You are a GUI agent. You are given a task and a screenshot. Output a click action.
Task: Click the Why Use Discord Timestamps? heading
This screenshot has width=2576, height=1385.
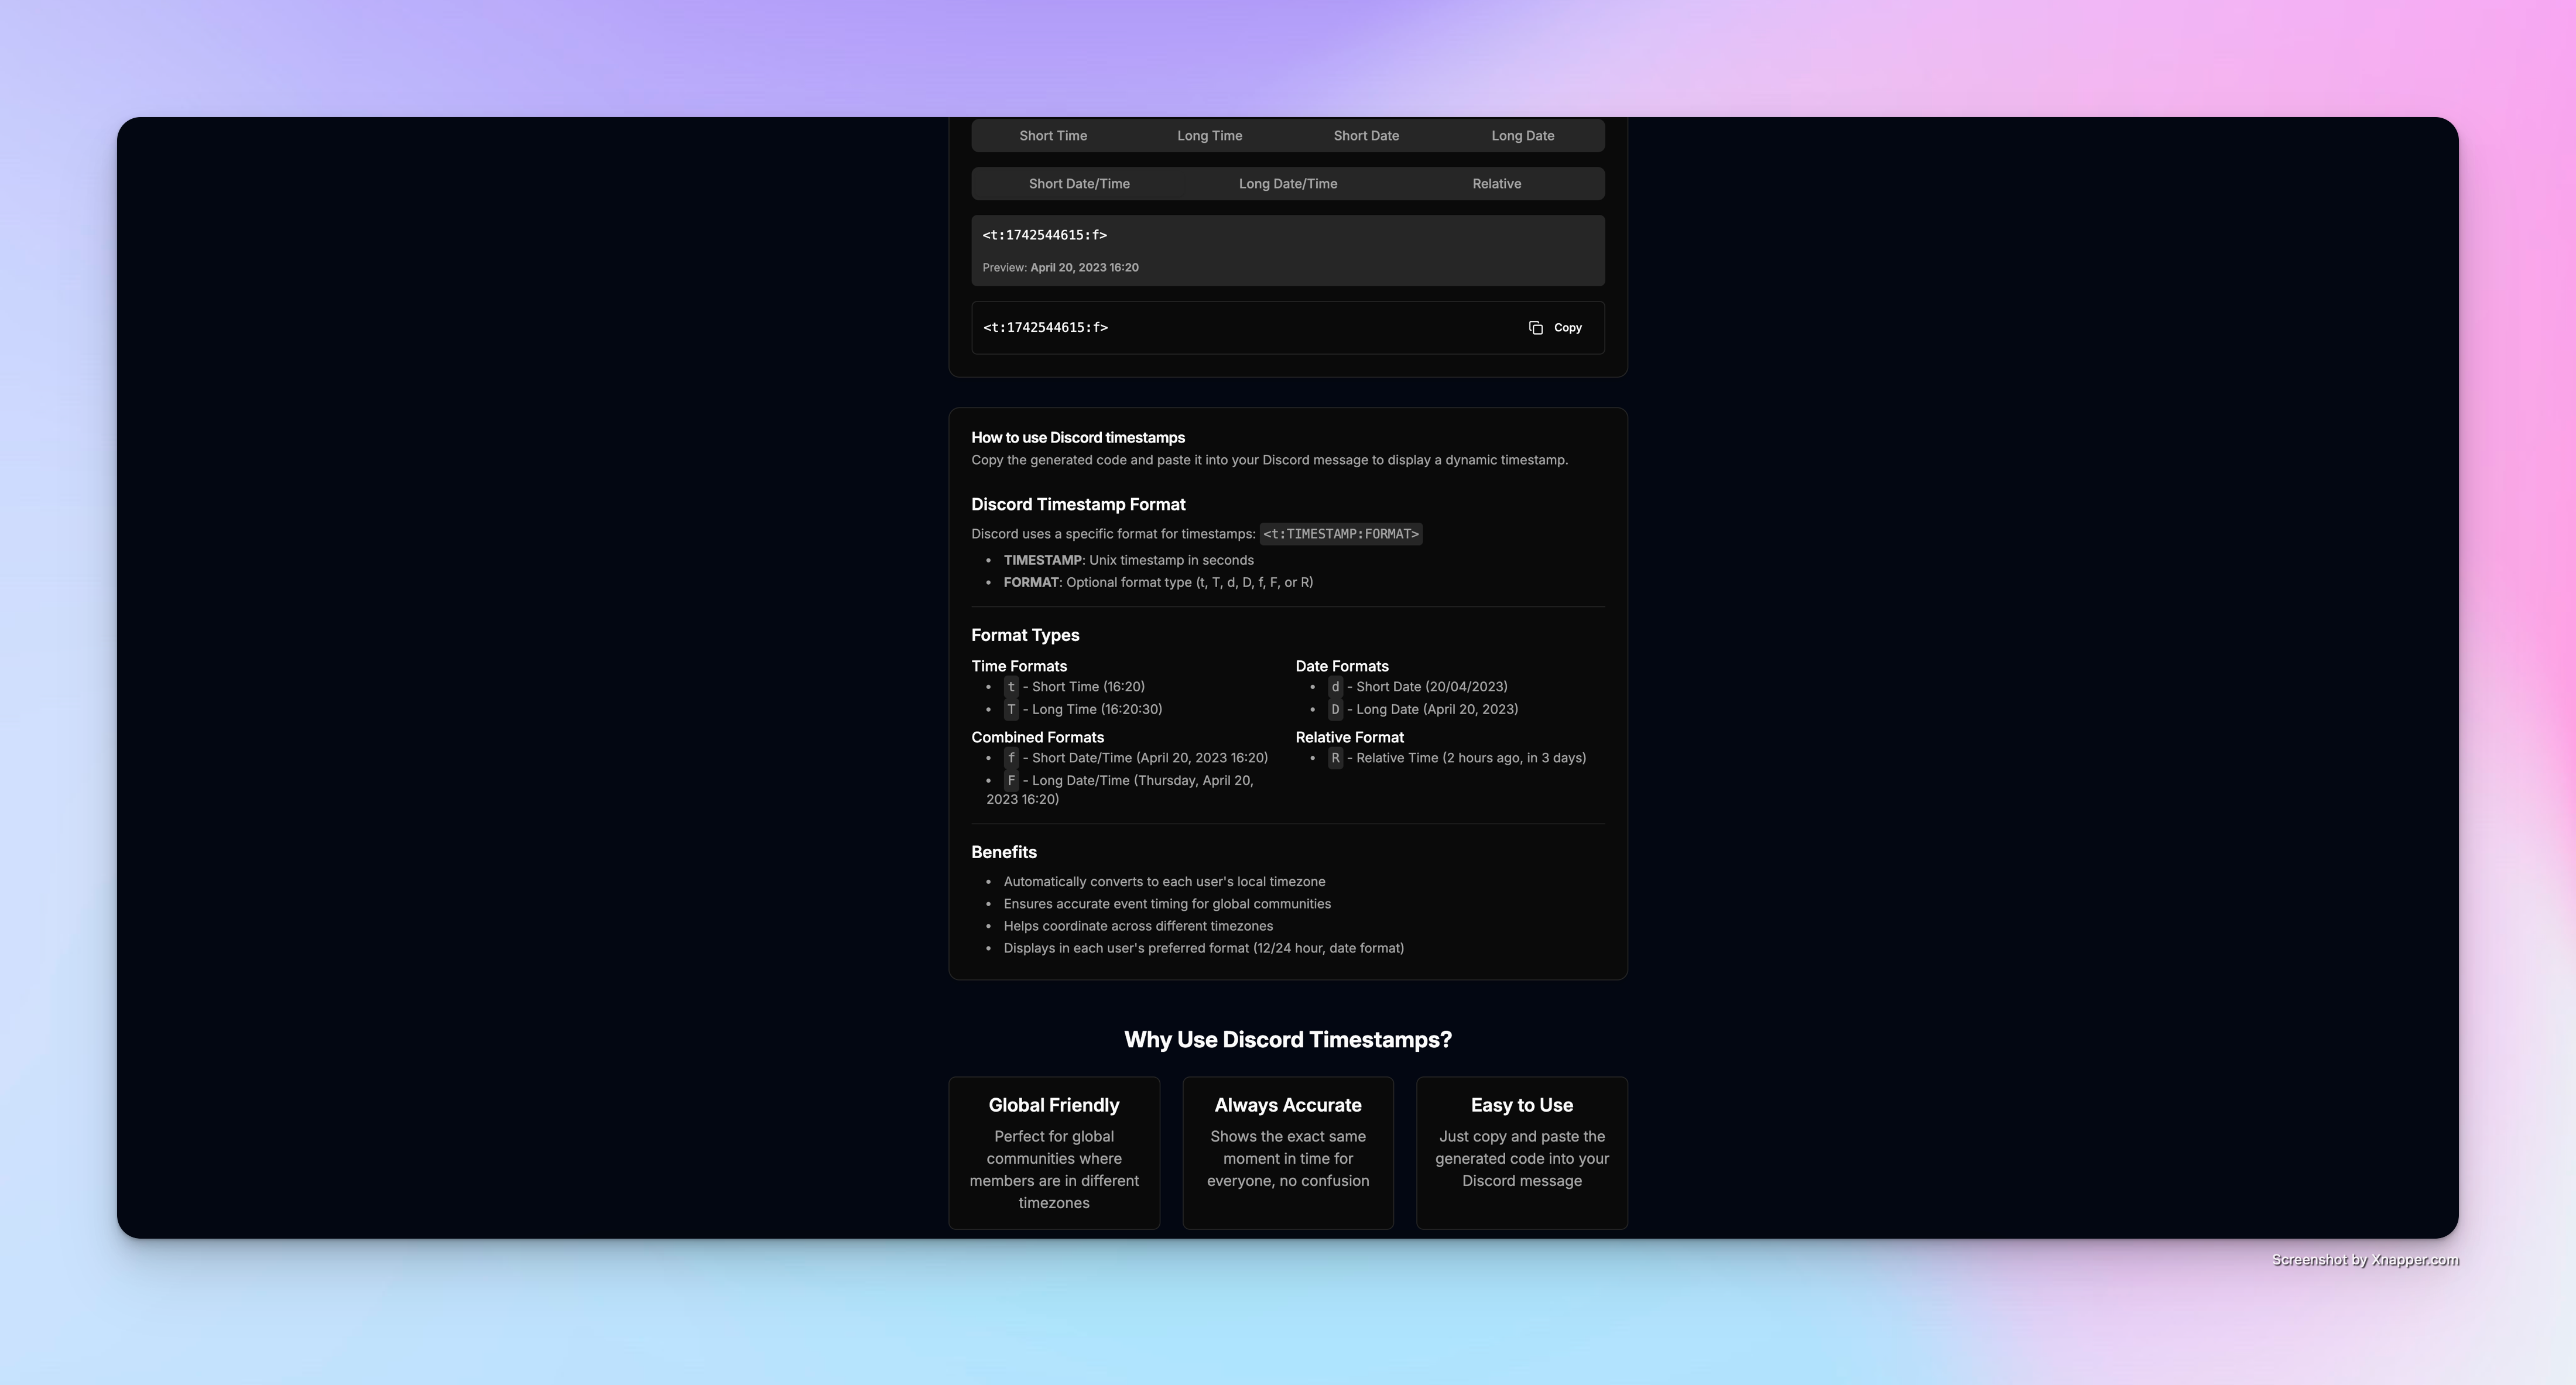click(x=1288, y=1040)
